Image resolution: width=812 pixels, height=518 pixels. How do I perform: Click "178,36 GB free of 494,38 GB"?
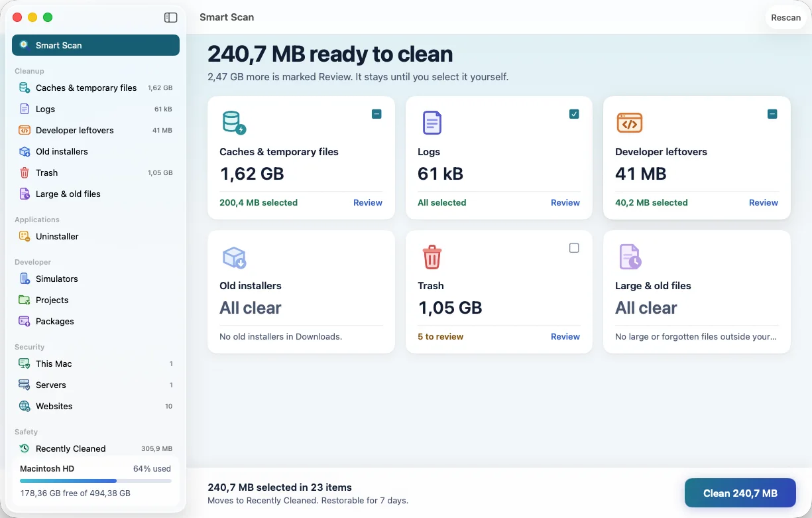pos(75,493)
